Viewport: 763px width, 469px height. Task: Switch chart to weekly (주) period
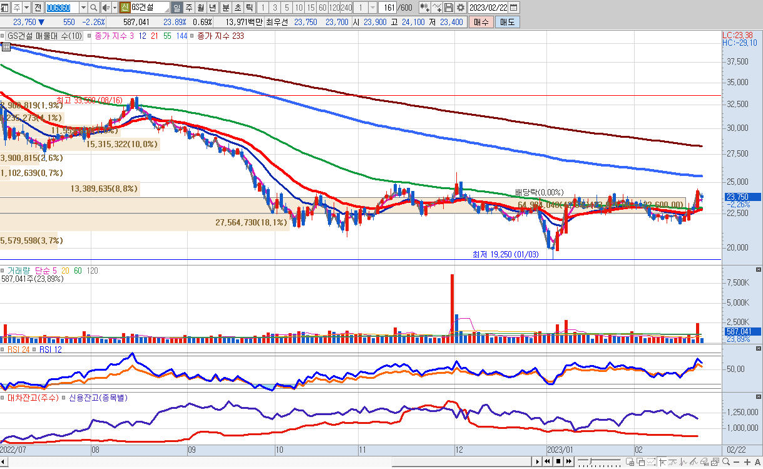[x=188, y=8]
